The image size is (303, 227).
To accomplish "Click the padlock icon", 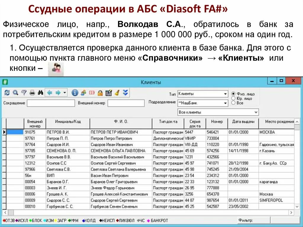I will coord(100,93).
